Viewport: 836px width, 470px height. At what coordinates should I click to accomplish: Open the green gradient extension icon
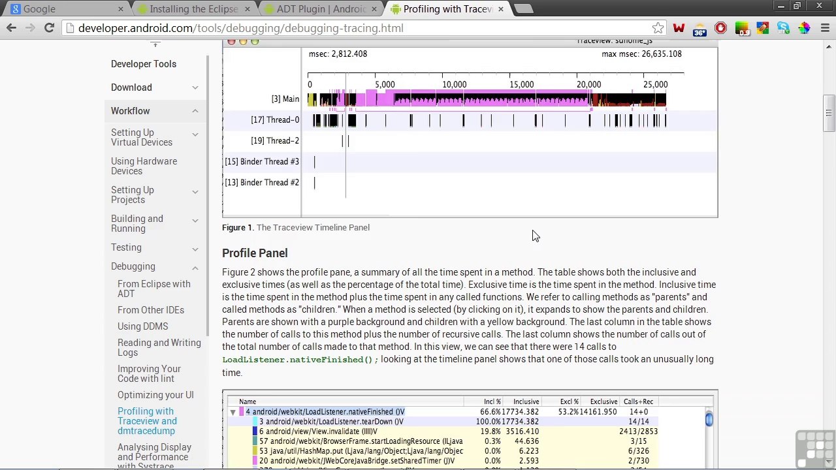741,28
